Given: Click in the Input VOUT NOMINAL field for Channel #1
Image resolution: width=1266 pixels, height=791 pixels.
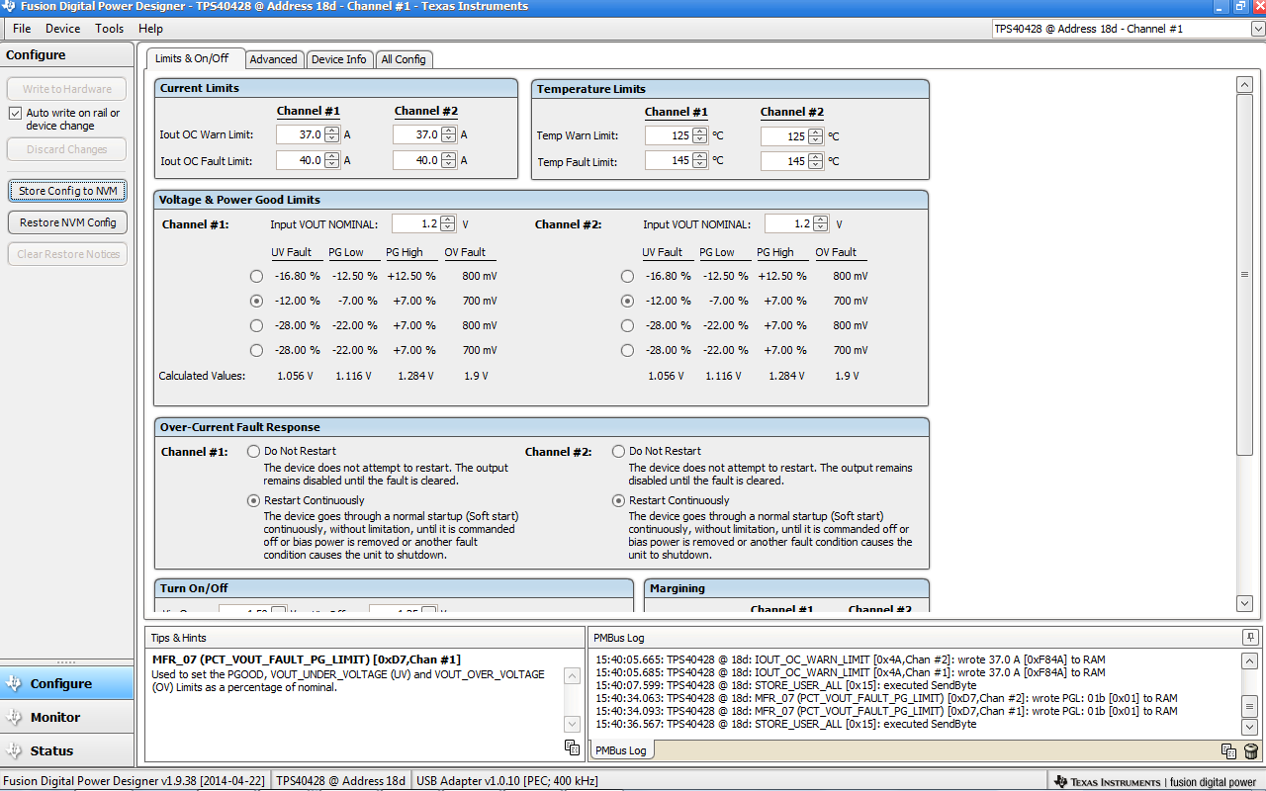Looking at the screenshot, I should [417, 223].
